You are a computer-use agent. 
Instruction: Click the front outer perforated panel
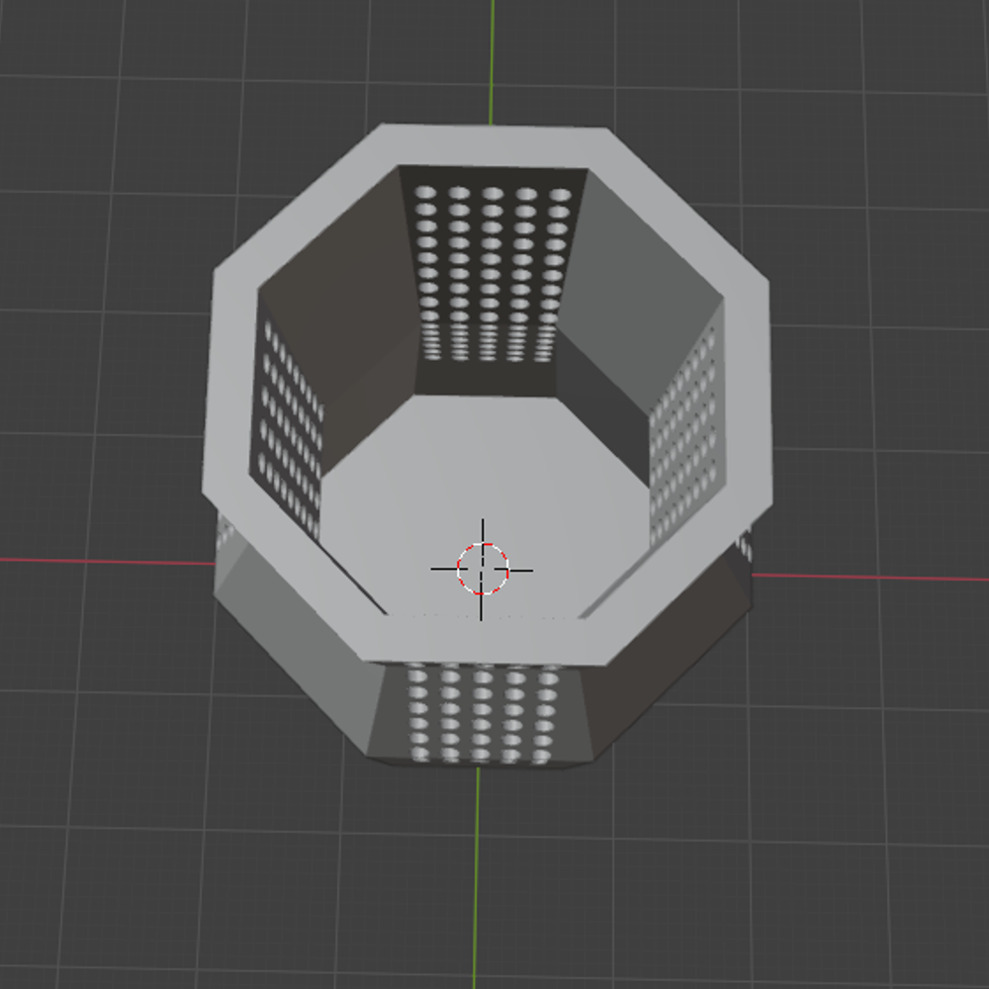(x=482, y=713)
